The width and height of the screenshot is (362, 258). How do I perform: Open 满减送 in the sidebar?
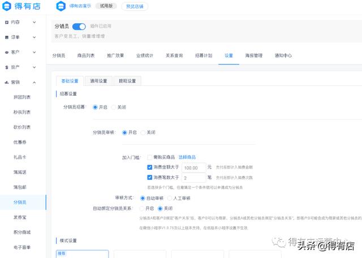coord(20,173)
